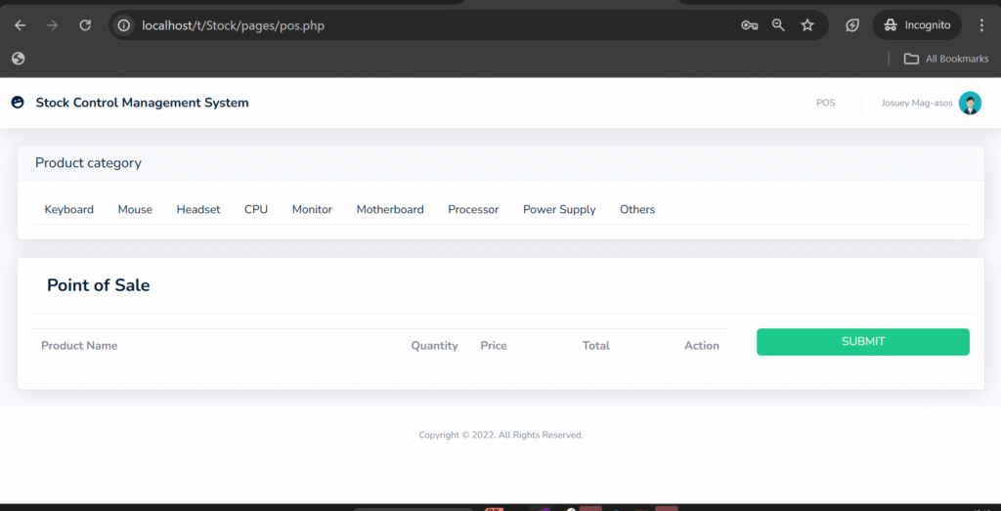
Task: Click the browser forward arrow
Action: (53, 25)
